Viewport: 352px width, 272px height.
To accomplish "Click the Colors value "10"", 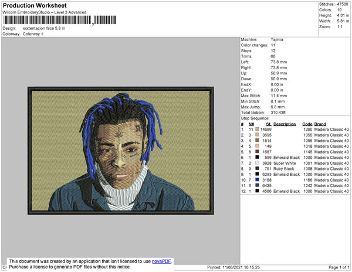I will (339, 10).
